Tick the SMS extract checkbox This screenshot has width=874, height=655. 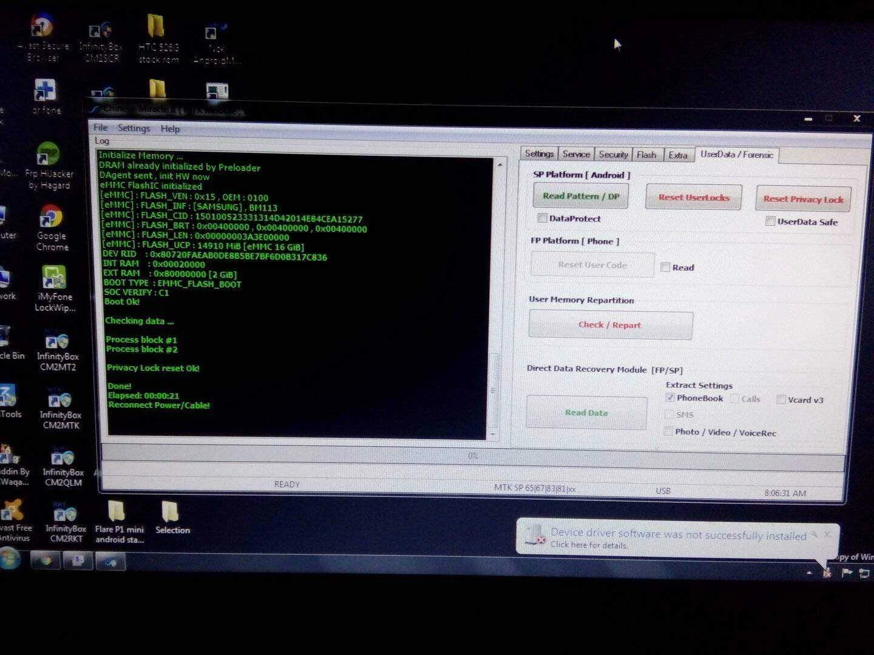coord(669,414)
